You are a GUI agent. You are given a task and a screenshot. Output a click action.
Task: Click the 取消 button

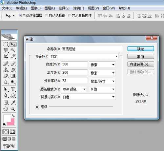141,56
